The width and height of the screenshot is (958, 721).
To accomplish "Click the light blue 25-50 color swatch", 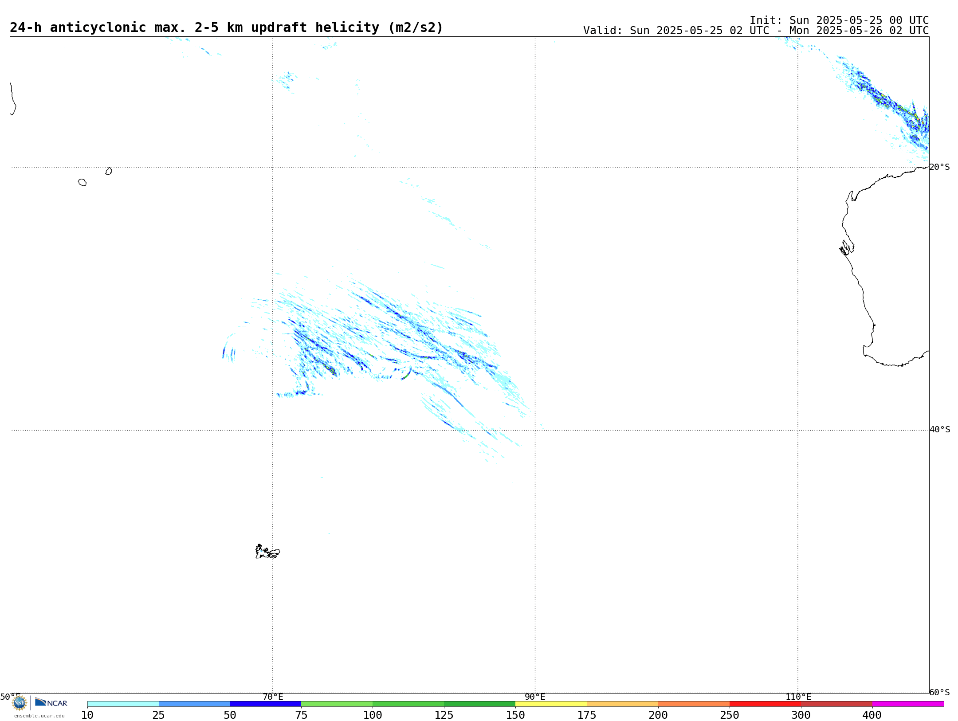I will pyautogui.click(x=194, y=704).
